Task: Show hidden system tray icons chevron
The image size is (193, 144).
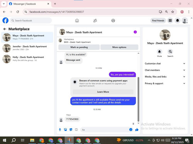Action: pyautogui.click(x=149, y=140)
